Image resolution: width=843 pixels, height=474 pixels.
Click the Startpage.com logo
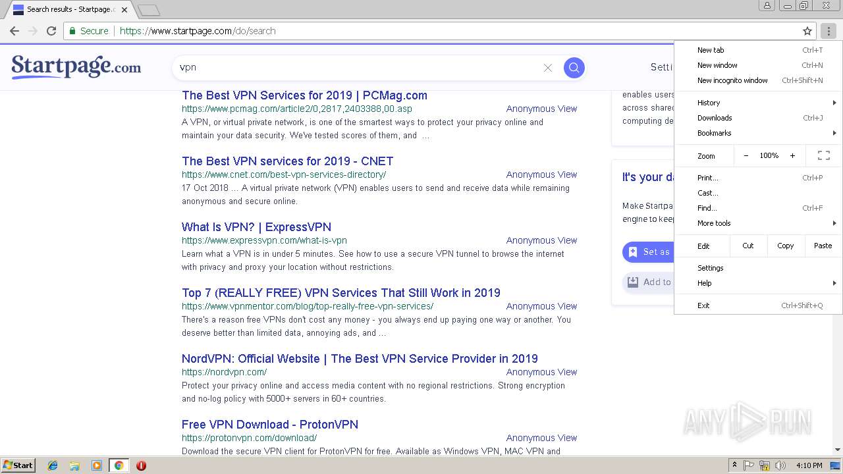(76, 66)
